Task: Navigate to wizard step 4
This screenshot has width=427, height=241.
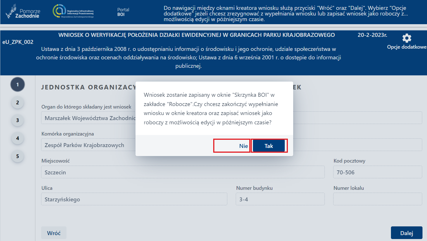Action: click(x=17, y=138)
